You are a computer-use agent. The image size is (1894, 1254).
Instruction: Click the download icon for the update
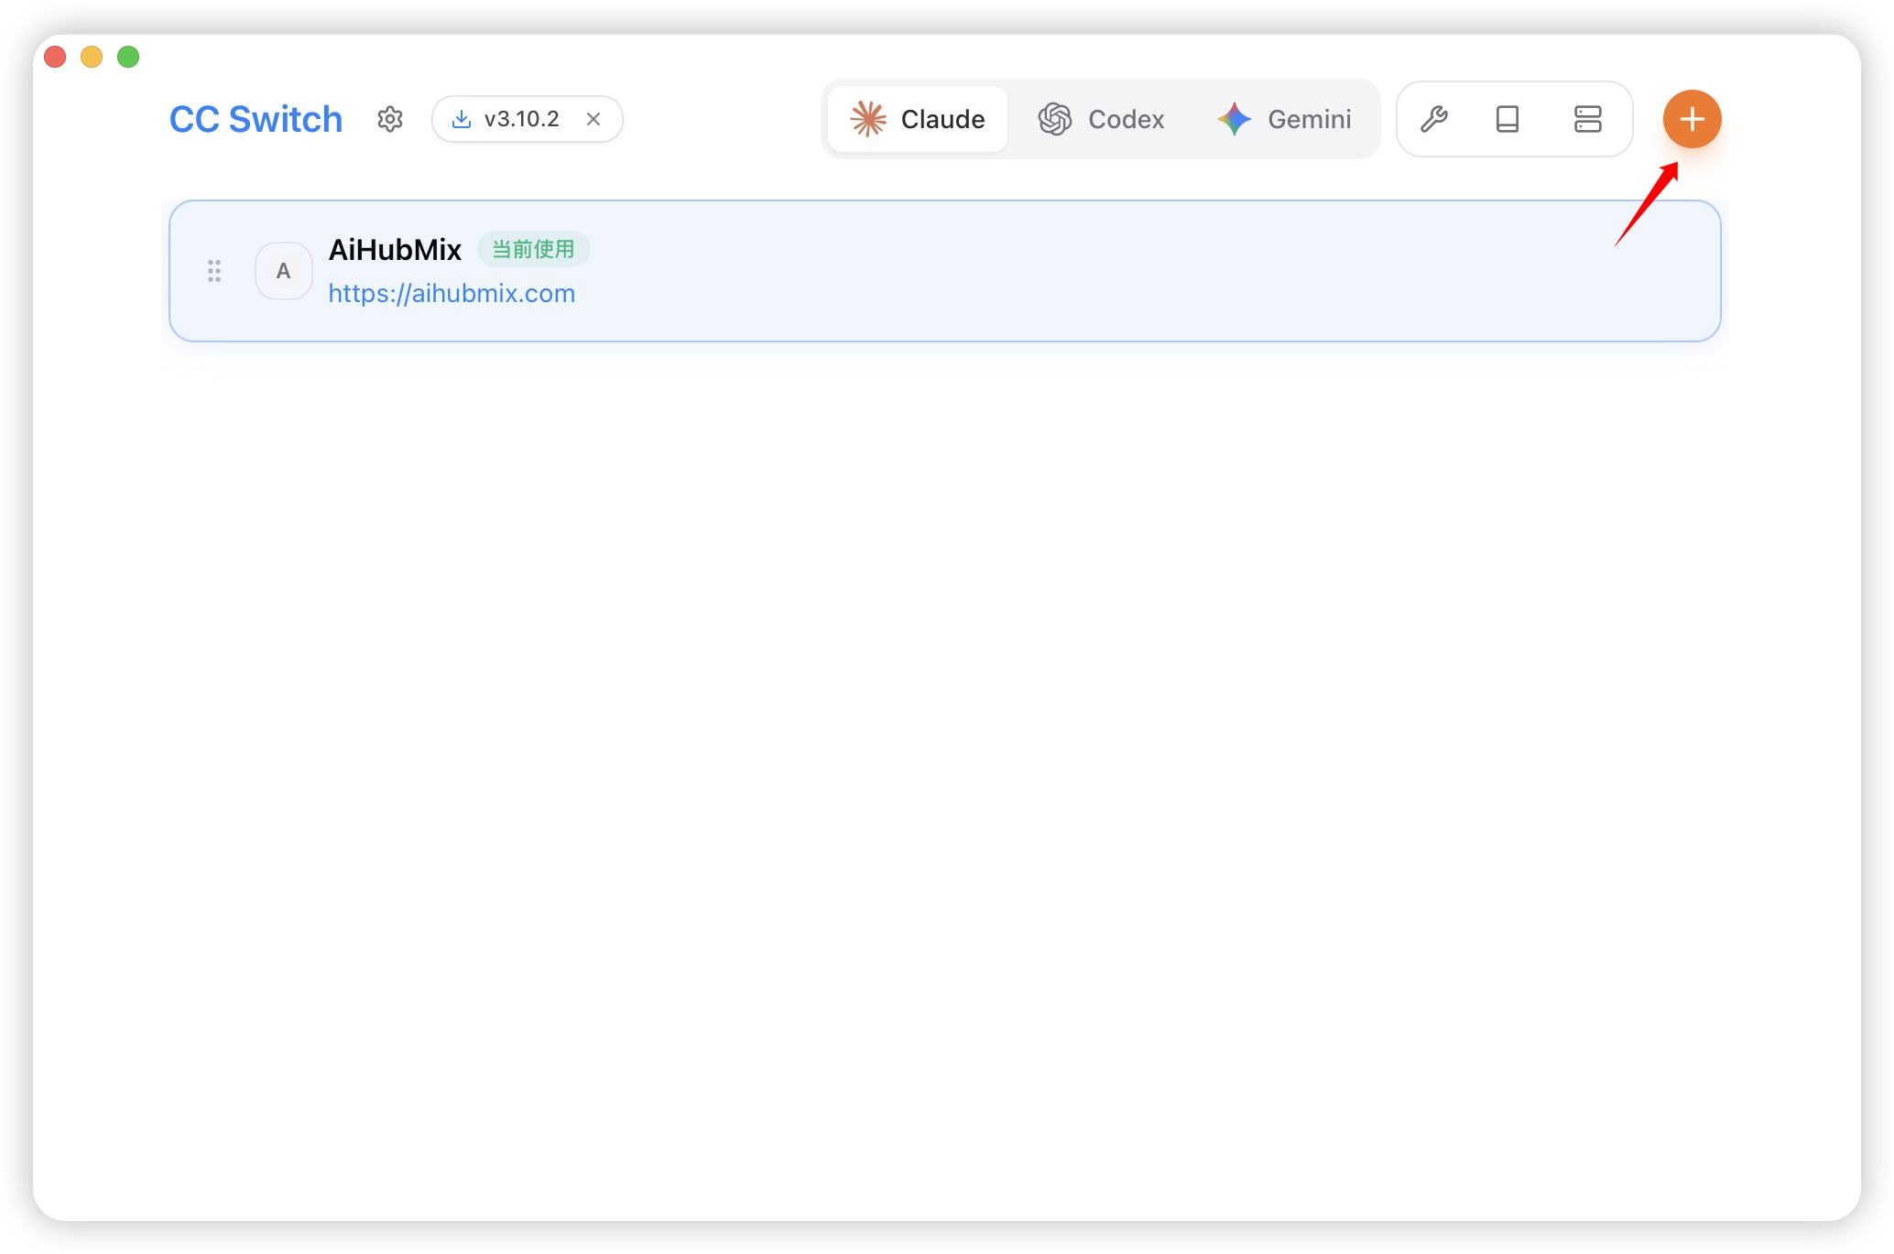coord(462,119)
